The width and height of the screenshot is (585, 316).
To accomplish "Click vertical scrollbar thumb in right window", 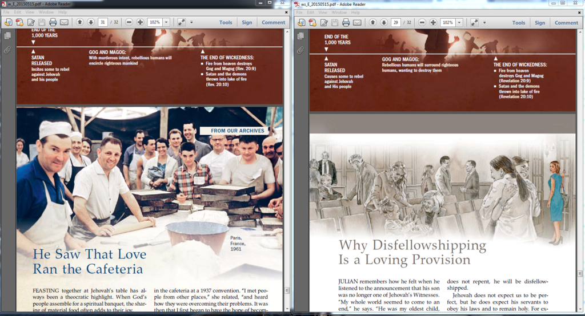I will click(580, 274).
